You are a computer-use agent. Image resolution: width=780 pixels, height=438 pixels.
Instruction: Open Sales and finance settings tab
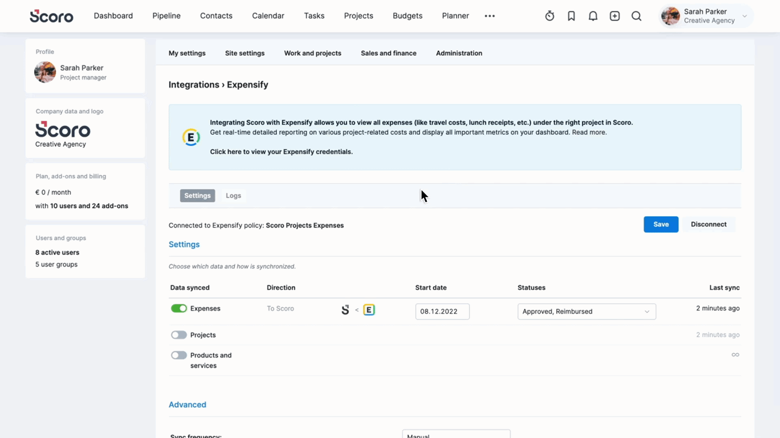click(388, 53)
